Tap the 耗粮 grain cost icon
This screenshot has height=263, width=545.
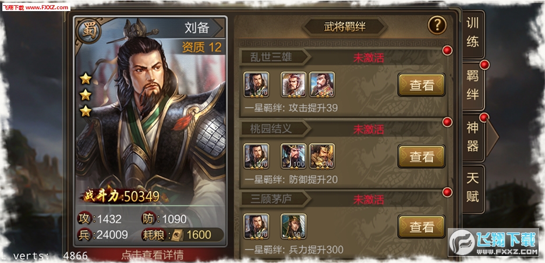tap(177, 235)
